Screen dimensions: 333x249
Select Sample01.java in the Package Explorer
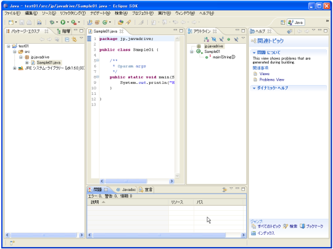49,63
